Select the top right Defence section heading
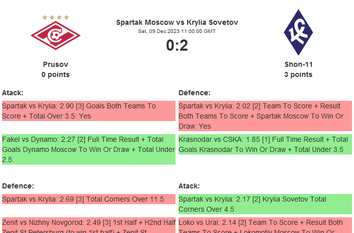This screenshot has height=233, width=354. point(194,93)
